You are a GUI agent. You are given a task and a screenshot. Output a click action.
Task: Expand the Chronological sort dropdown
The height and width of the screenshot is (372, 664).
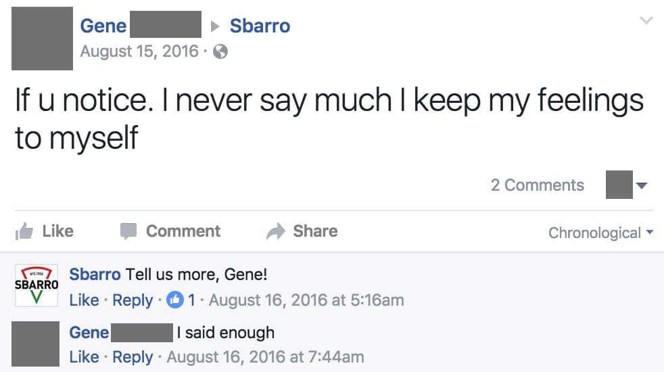point(600,233)
